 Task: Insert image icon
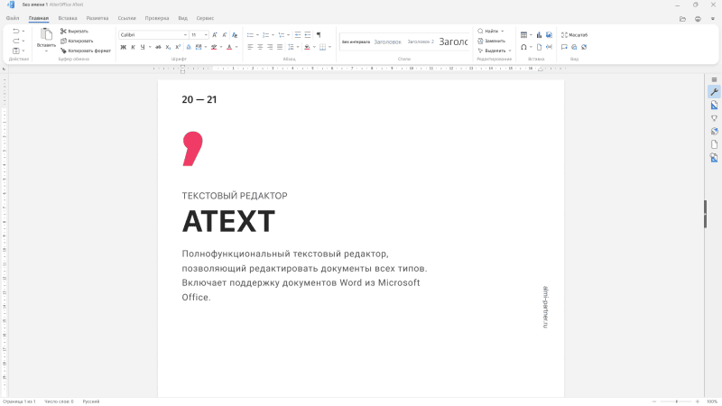pos(549,35)
